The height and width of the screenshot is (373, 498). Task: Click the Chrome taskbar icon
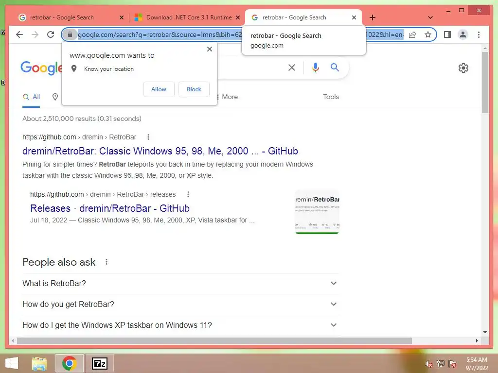[69, 363]
